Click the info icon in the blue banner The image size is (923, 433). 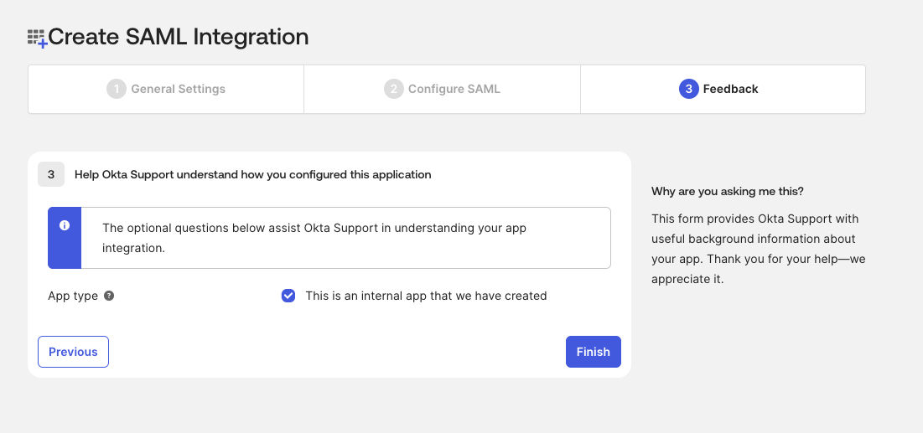65,226
